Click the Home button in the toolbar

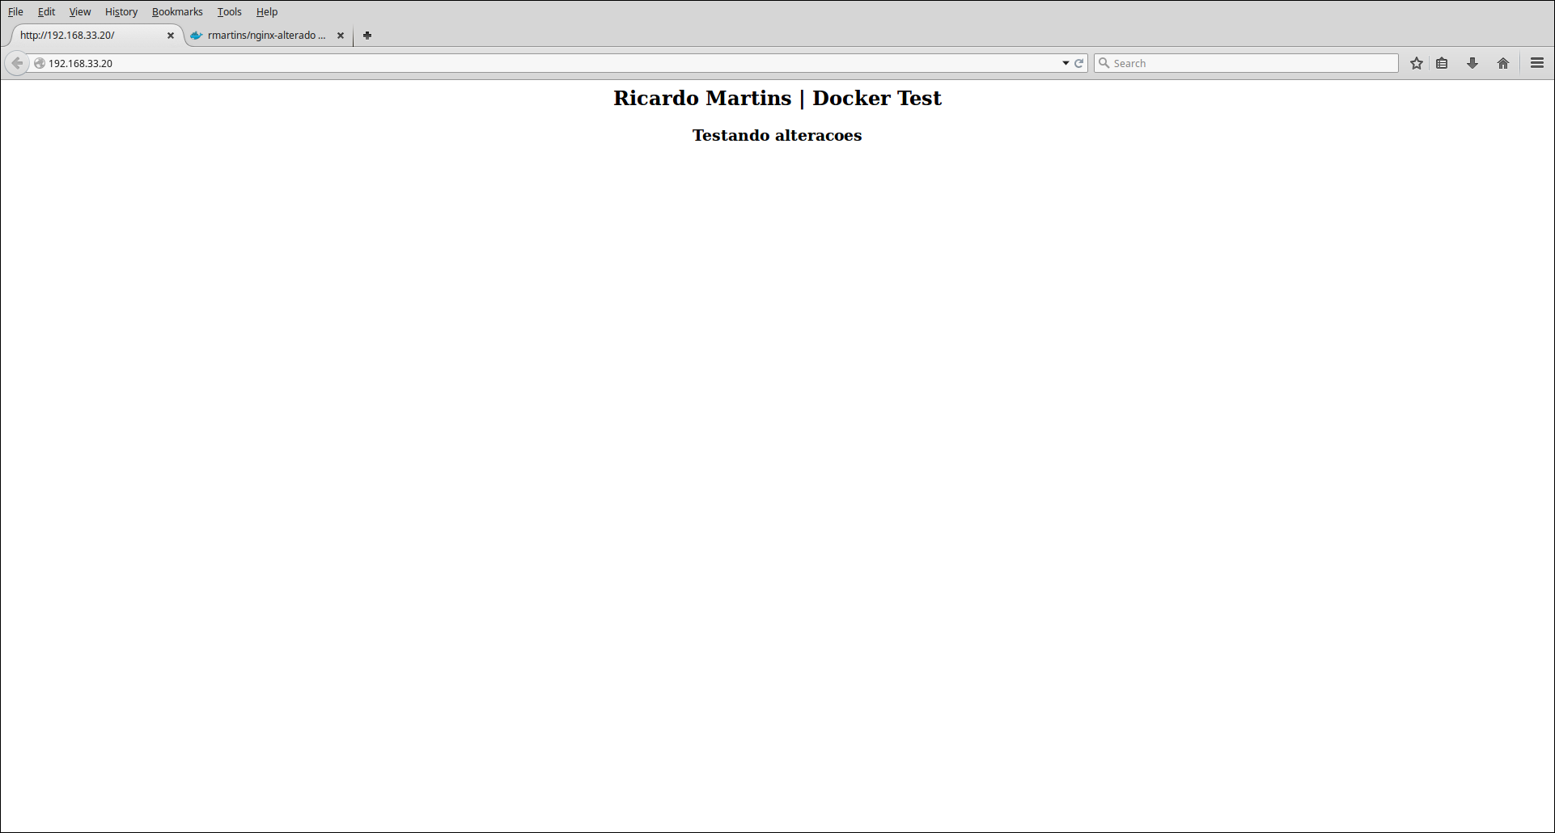tap(1503, 62)
